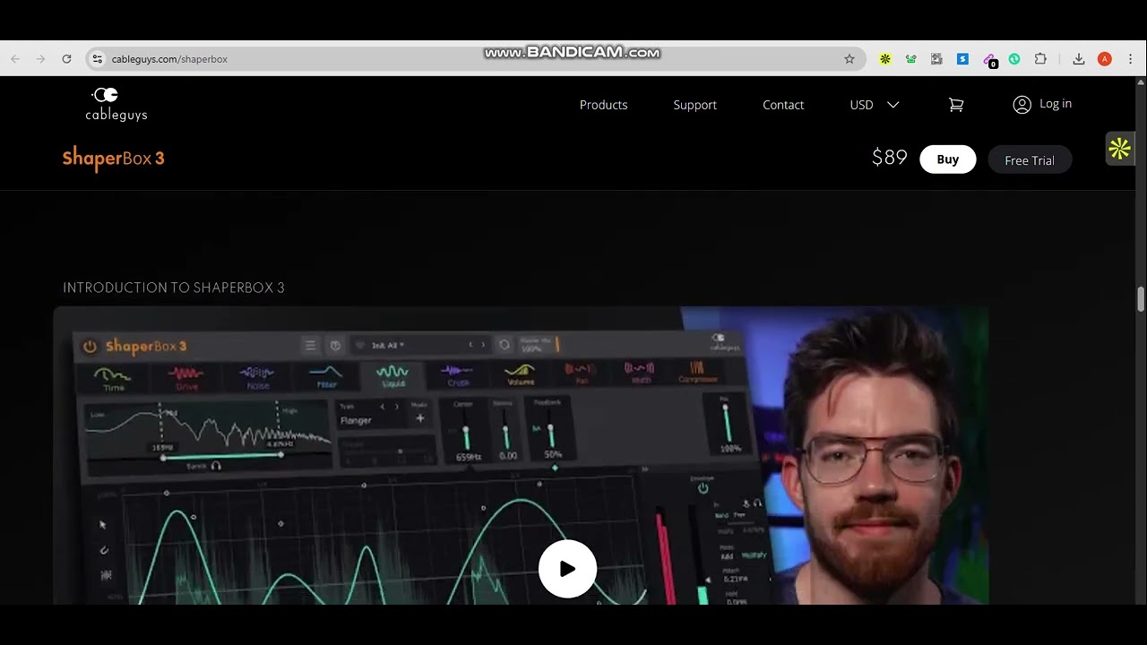Viewport: 1147px width, 645px height.
Task: Click the account user icon
Action: point(1022,105)
